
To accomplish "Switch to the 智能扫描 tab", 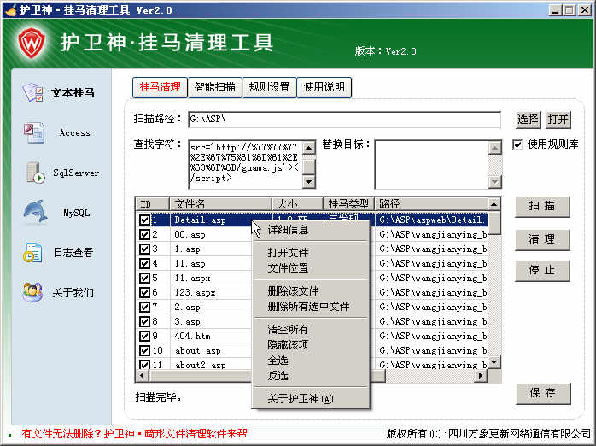I will click(x=215, y=87).
